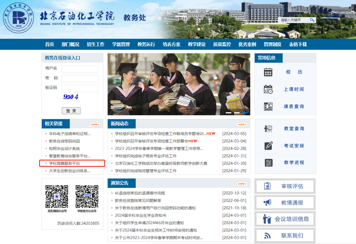Open the 课表查询 grid icon

tap(268, 106)
